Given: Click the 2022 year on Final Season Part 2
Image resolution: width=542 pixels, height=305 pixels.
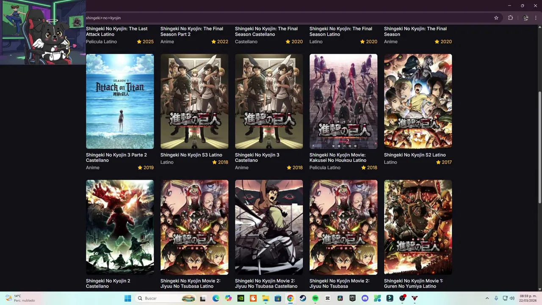Looking at the screenshot, I should pyautogui.click(x=223, y=42).
